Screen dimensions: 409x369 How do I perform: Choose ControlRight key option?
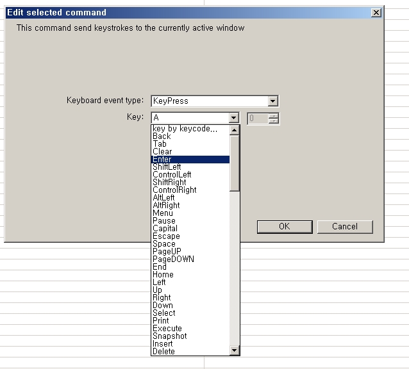coord(190,190)
